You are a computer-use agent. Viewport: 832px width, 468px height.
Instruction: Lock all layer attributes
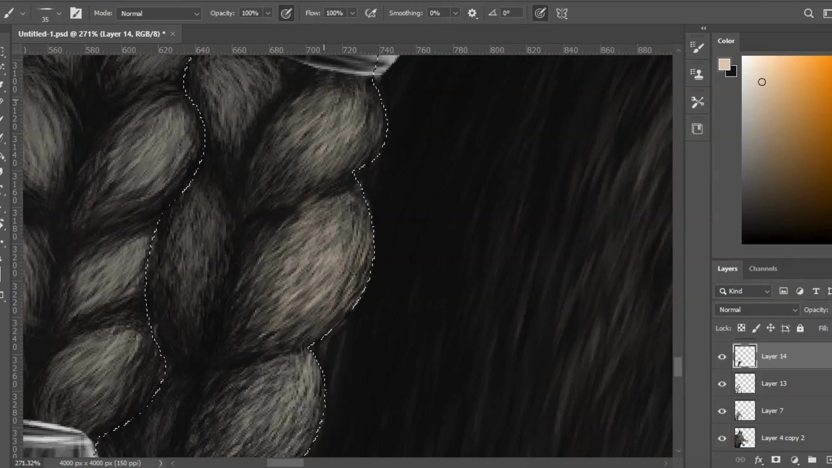click(x=800, y=328)
